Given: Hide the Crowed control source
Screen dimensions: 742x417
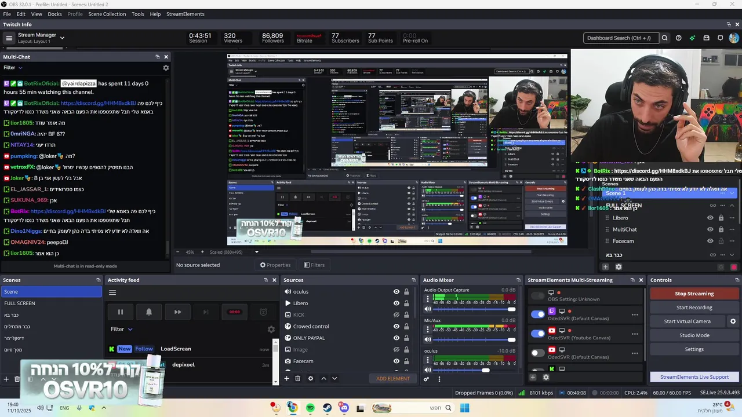Looking at the screenshot, I should 397,327.
